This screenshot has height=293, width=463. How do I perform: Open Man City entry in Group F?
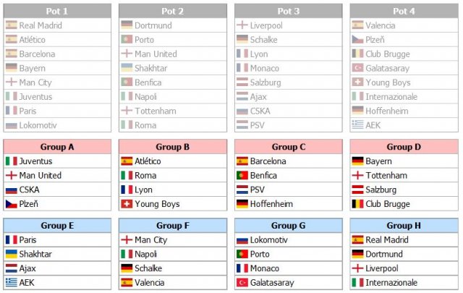(151, 240)
